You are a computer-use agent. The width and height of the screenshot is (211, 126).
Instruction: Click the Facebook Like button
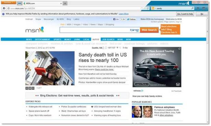tap(116, 19)
